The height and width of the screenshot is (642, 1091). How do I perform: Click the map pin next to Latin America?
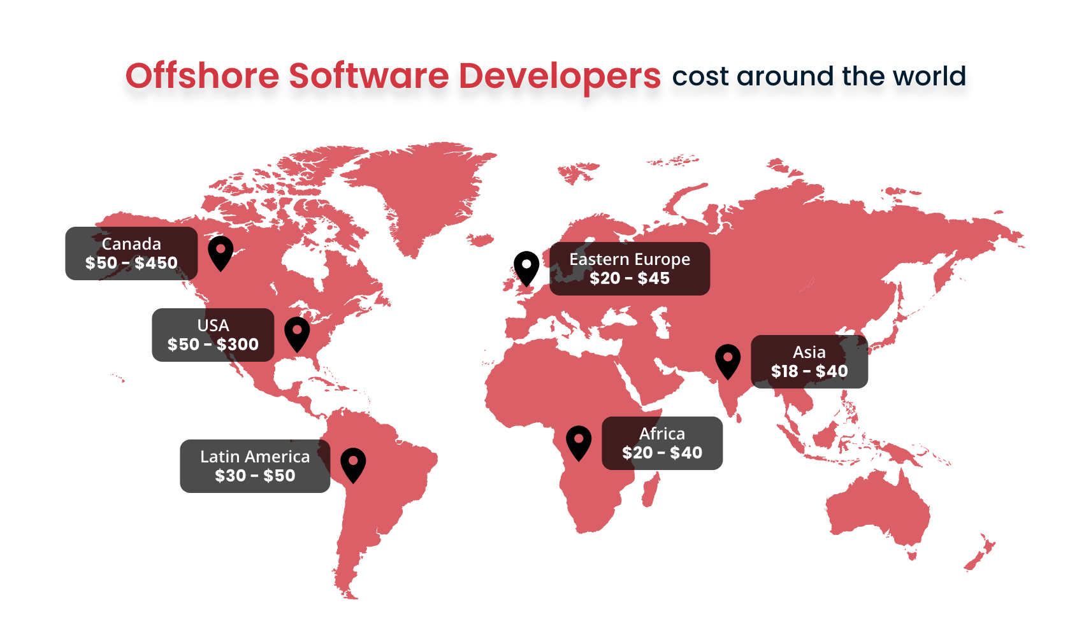(x=353, y=465)
